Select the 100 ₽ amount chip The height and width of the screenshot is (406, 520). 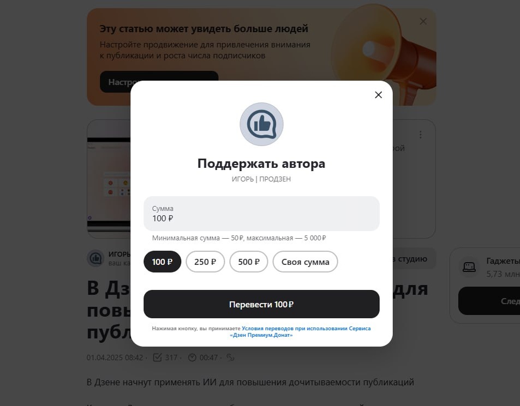point(162,262)
